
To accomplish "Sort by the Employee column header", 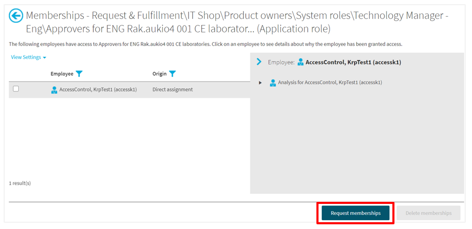I will coord(62,74).
